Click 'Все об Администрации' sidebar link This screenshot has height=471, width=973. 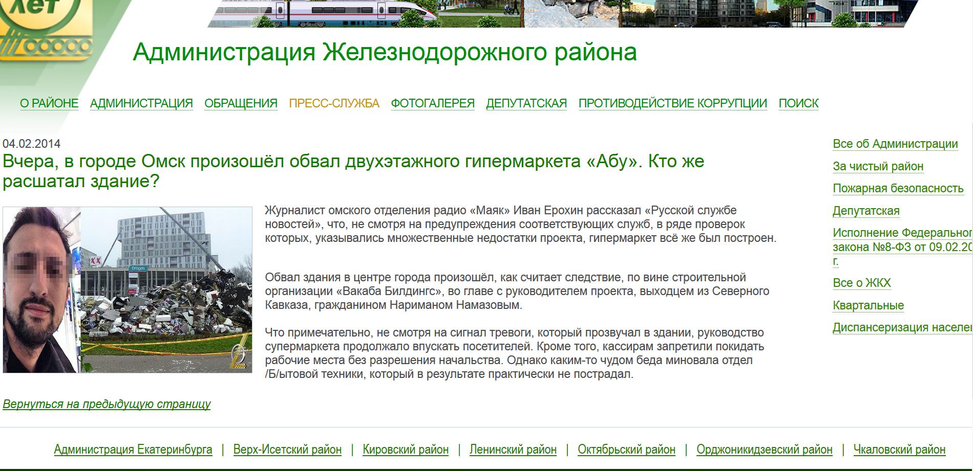click(895, 144)
